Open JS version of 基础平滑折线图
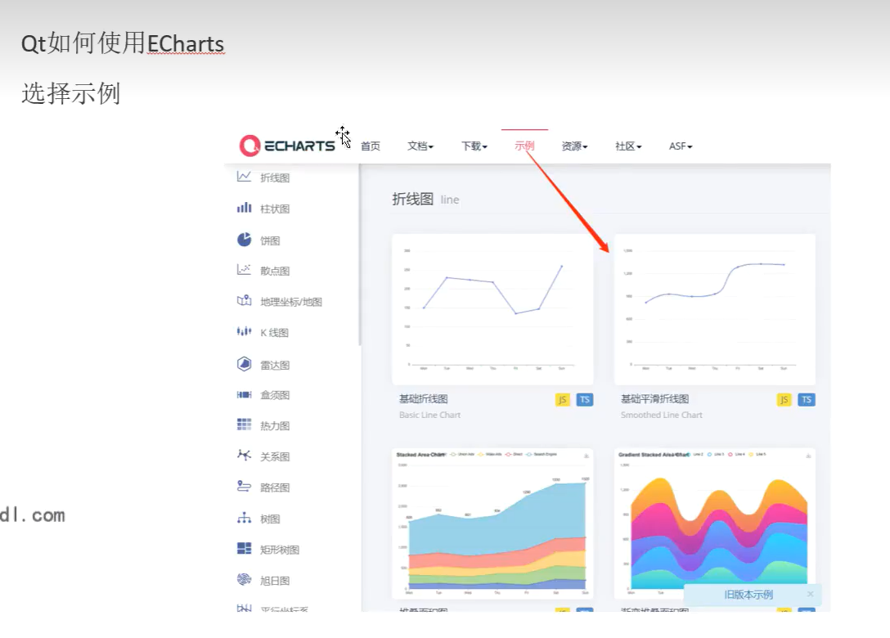 (784, 400)
